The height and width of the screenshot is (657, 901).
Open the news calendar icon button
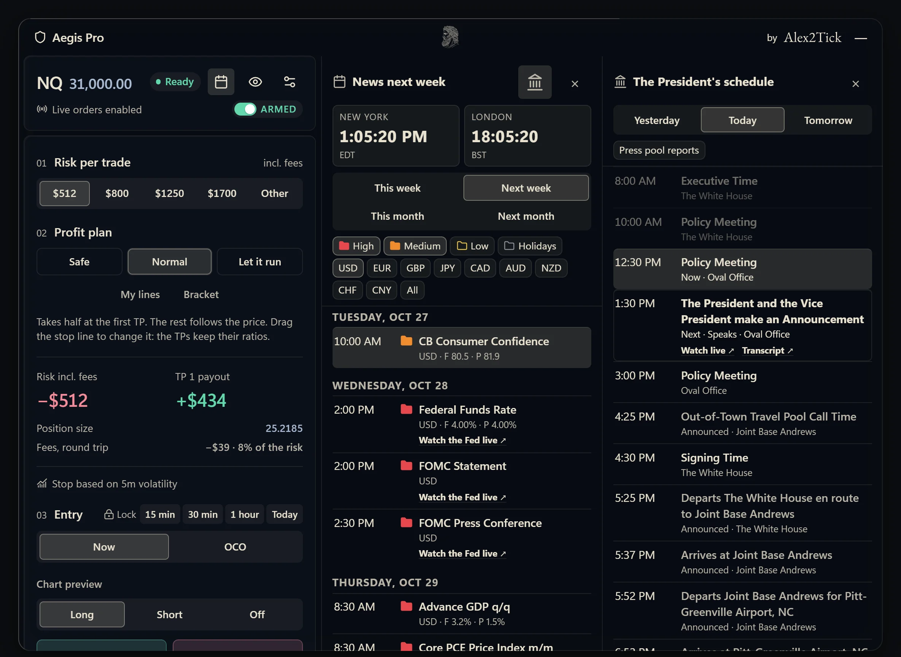click(x=221, y=82)
